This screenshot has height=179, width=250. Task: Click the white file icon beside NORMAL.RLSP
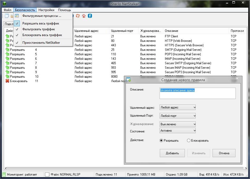pos(47,175)
